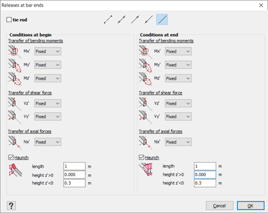Click the haunch length field at begin
This screenshot has width=268, height=213.
(x=74, y=166)
